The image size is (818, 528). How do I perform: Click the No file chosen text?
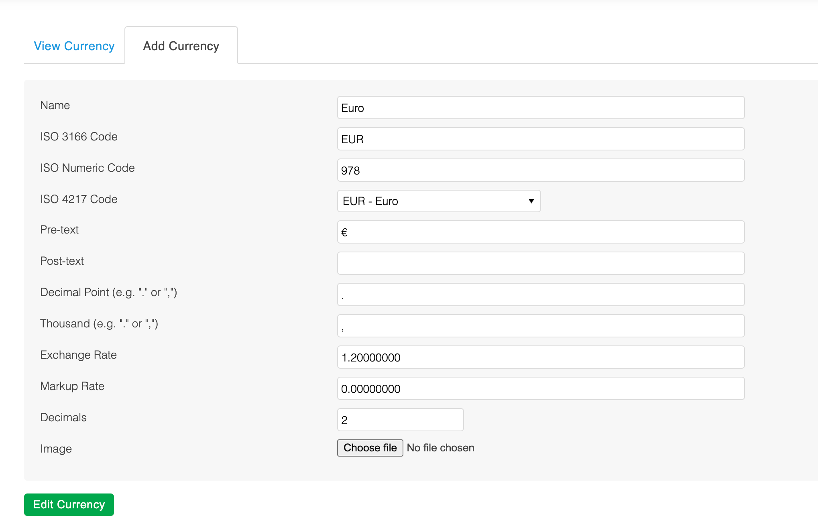point(440,448)
